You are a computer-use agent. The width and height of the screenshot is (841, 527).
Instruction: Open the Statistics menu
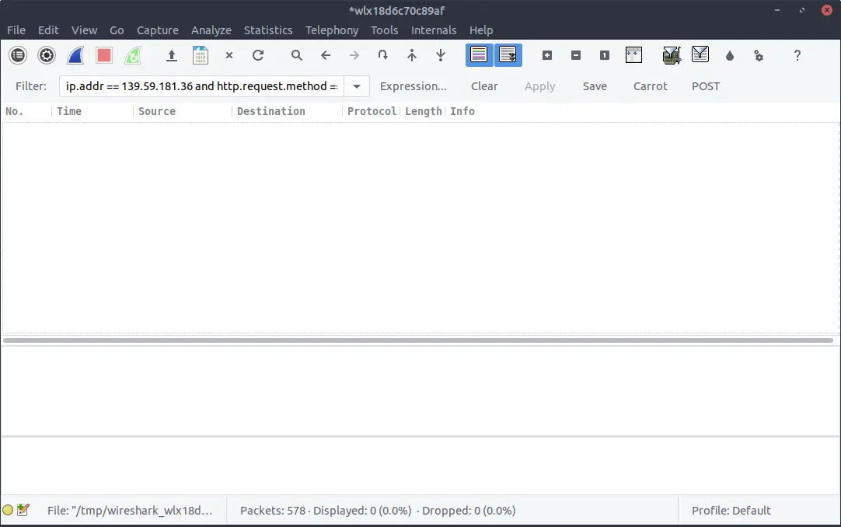[x=268, y=30]
